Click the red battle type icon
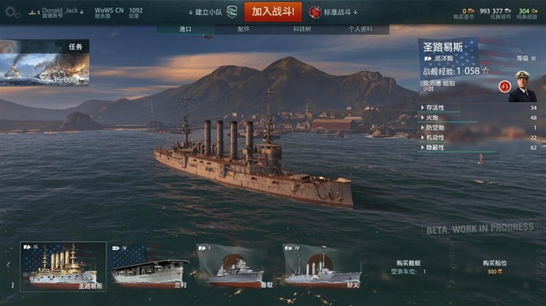546x306 pixels. click(315, 12)
